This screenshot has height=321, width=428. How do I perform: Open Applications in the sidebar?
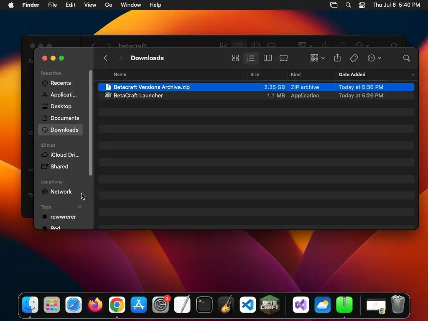click(61, 95)
